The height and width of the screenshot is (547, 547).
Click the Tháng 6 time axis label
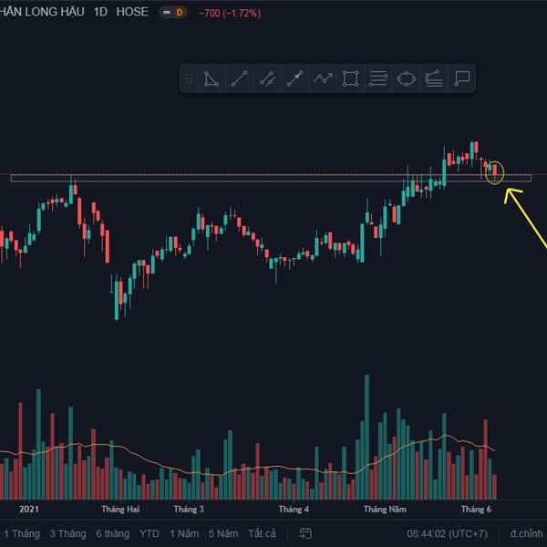(x=476, y=510)
